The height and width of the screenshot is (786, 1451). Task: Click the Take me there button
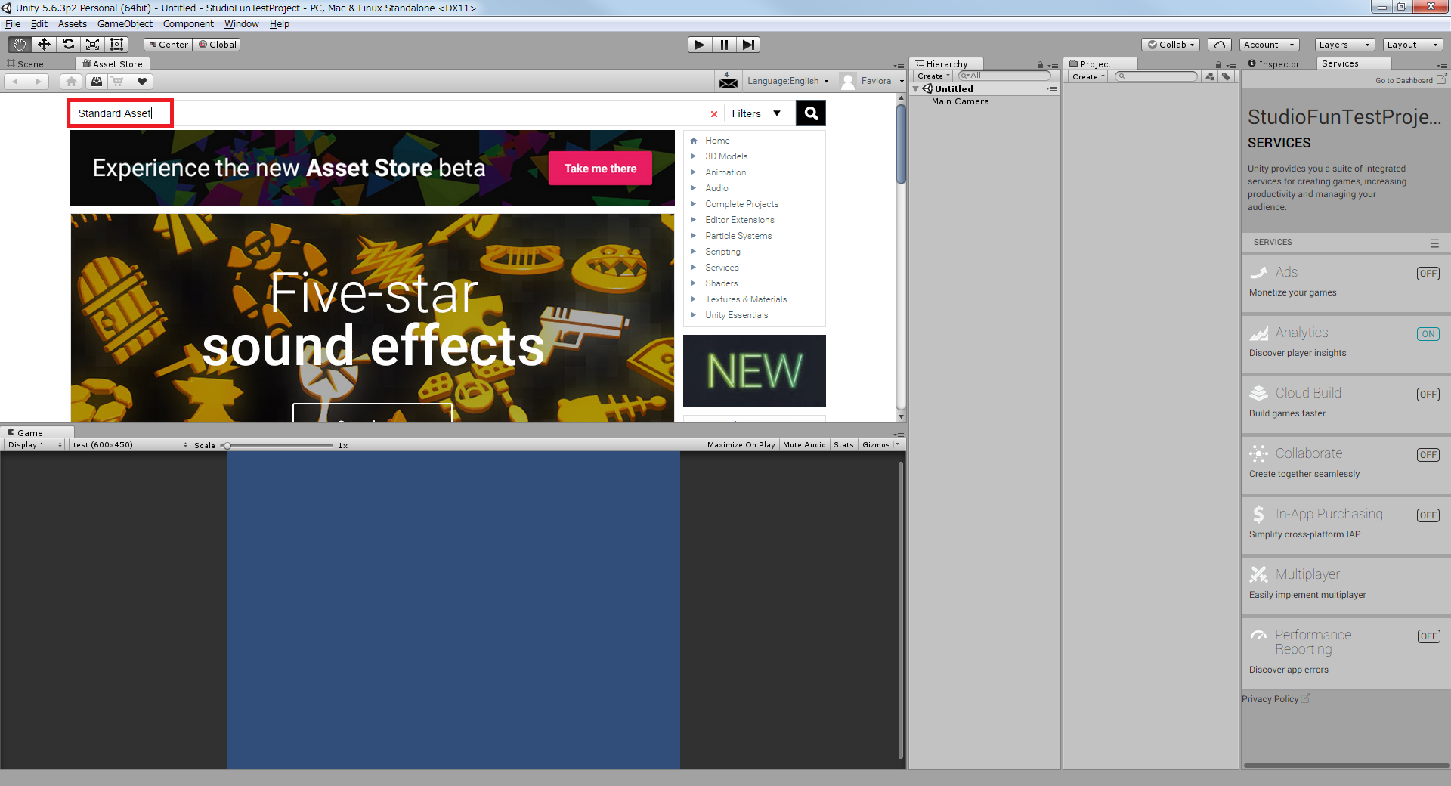[600, 169]
